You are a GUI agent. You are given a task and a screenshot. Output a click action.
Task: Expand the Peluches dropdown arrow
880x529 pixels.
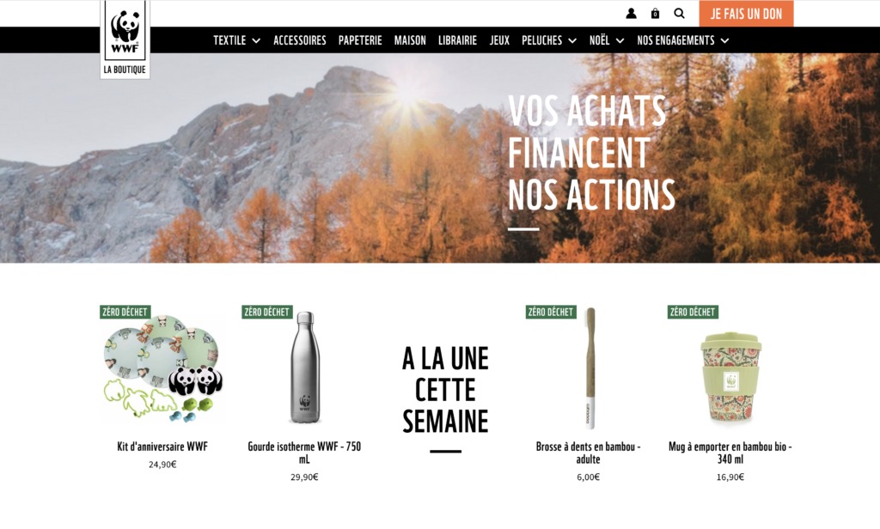tap(571, 40)
